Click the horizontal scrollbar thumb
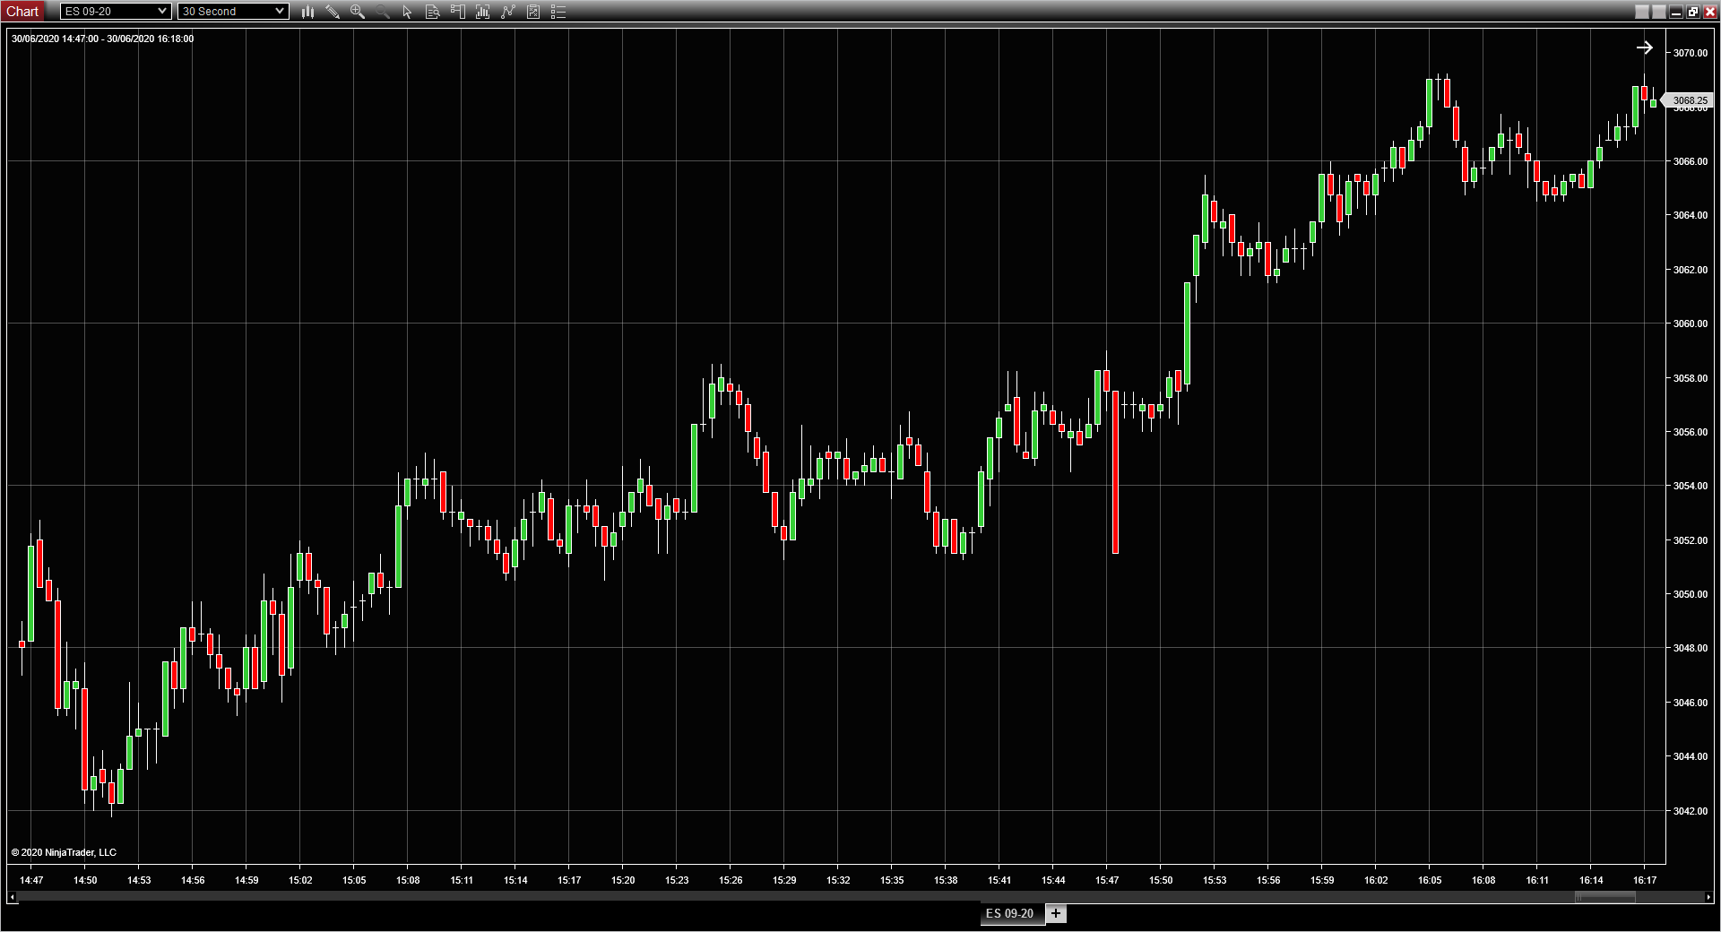1721x932 pixels. pos(1605,897)
